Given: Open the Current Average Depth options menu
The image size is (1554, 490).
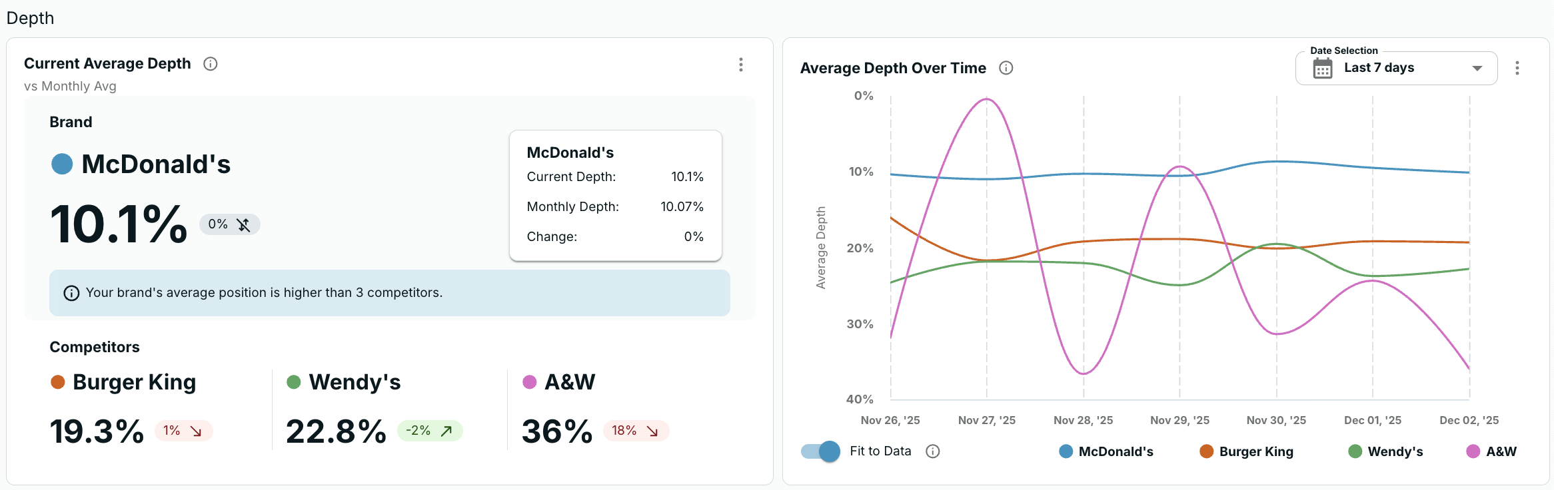Looking at the screenshot, I should pos(740,65).
